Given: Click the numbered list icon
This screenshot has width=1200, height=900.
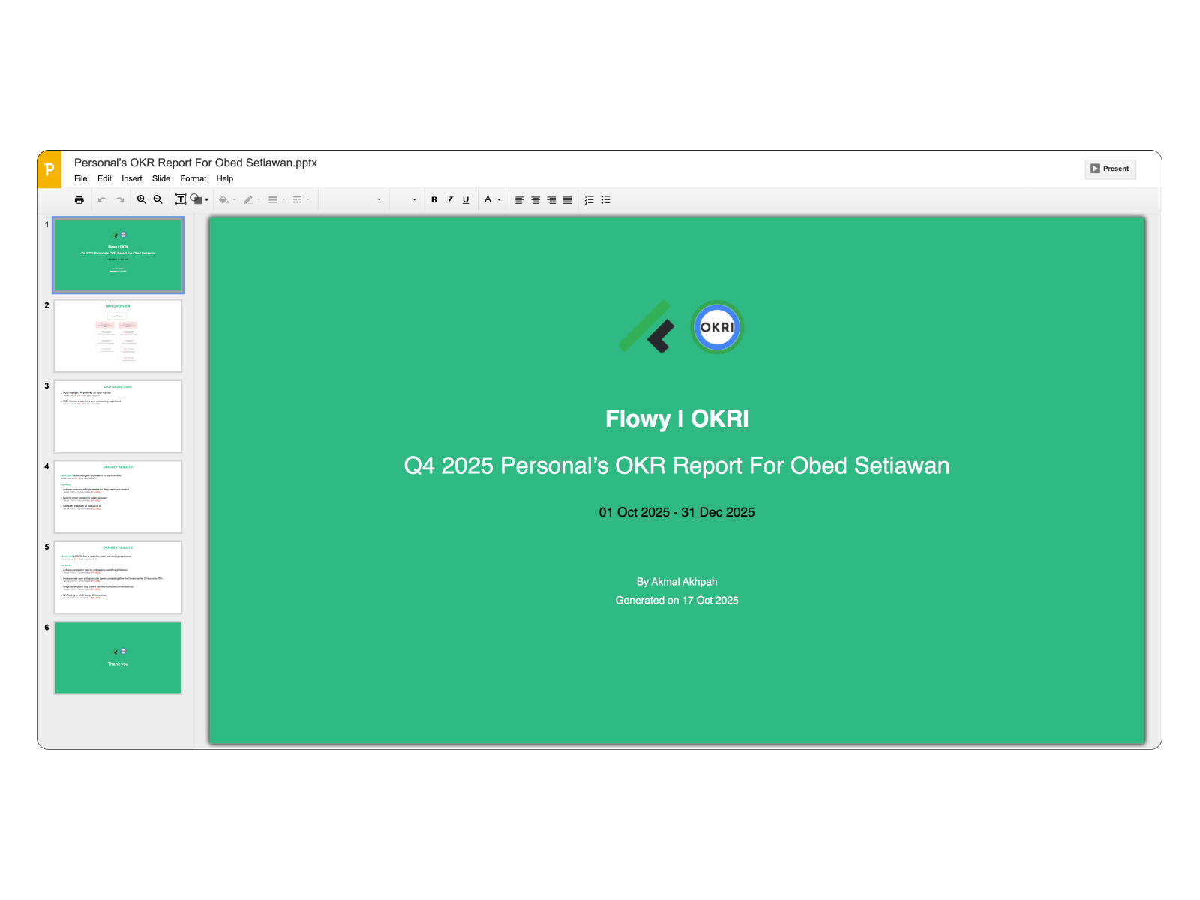Looking at the screenshot, I should pos(589,200).
